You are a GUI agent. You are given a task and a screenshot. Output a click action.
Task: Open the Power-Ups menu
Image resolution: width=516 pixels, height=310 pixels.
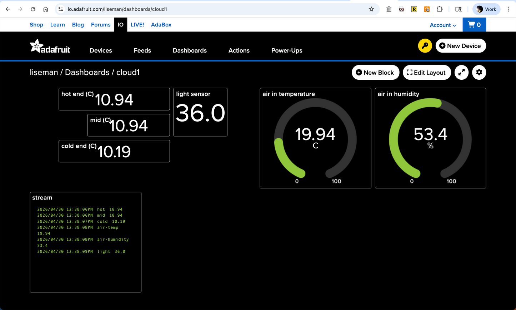coord(287,50)
